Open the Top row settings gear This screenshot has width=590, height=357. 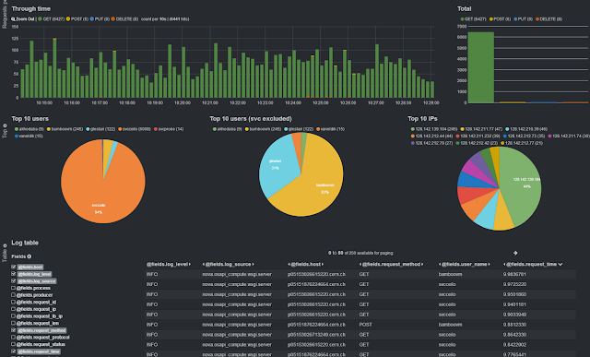pyautogui.click(x=5, y=125)
